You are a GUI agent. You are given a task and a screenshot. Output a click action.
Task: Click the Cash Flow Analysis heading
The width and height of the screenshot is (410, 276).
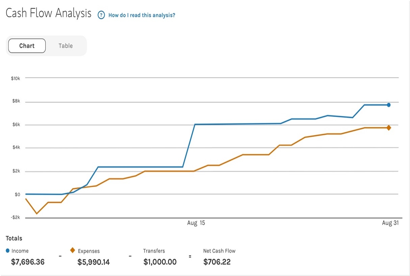(x=49, y=14)
